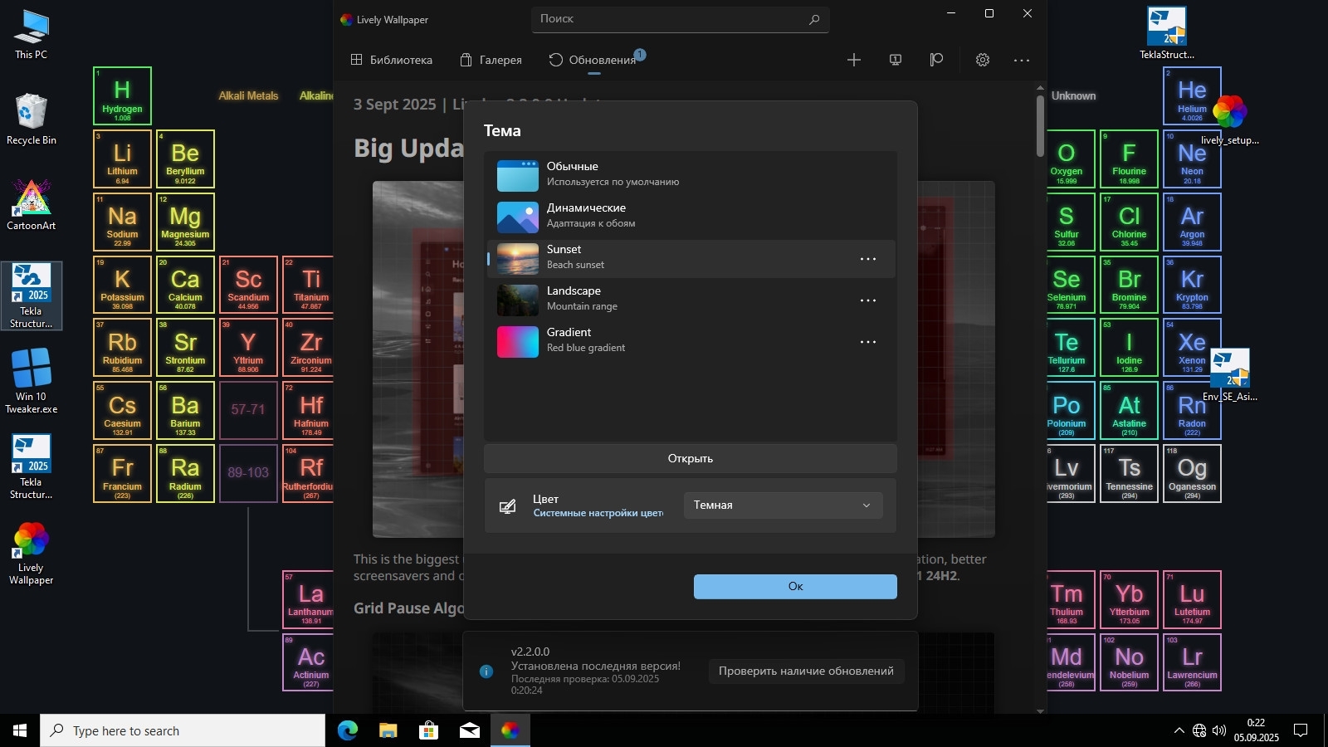Image resolution: width=1328 pixels, height=747 pixels.
Task: Open more options for Sunset theme
Action: (x=868, y=259)
